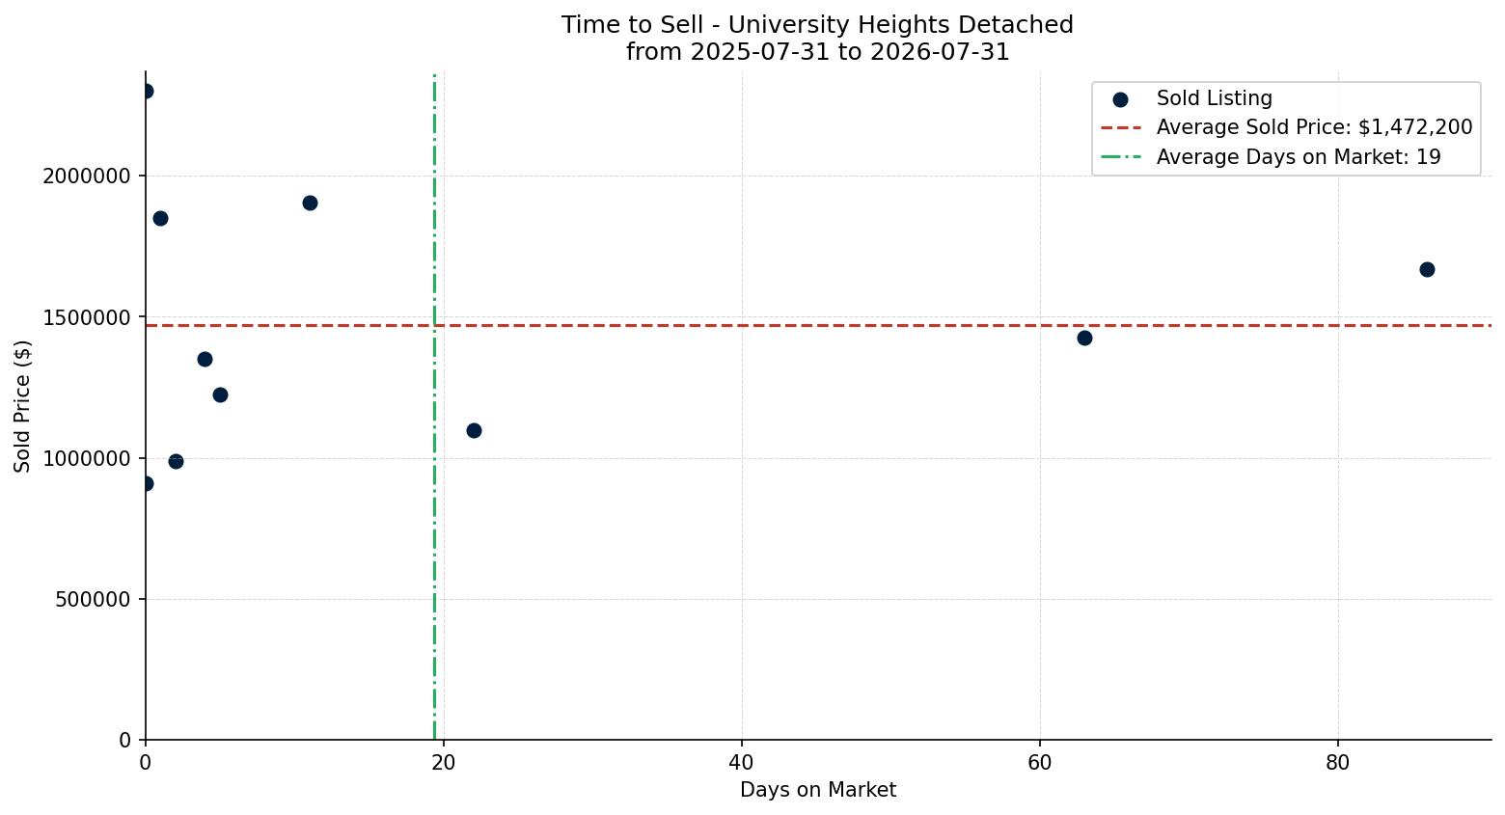Viewport: 1505px width, 815px height.
Task: Click the sold listing point at 63 days
Action: (x=1084, y=338)
